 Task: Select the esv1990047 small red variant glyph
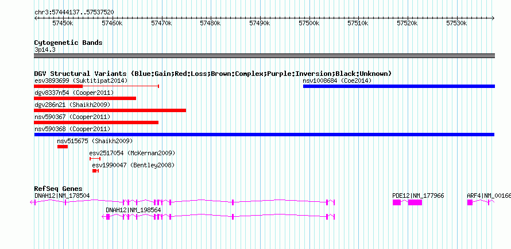pyautogui.click(x=95, y=171)
